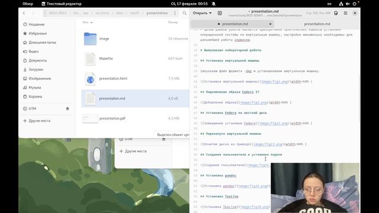The image size is (379, 213).
Task: Go to os-intro in path bar
Action: click(102, 13)
